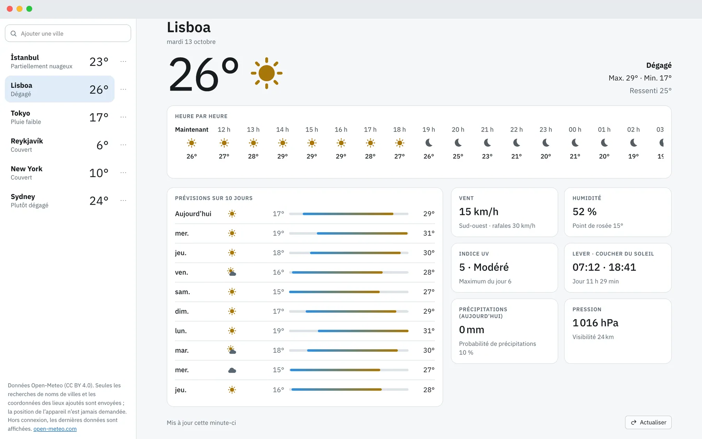Focus the Ajouter une ville search field
702x439 pixels.
[x=68, y=34]
